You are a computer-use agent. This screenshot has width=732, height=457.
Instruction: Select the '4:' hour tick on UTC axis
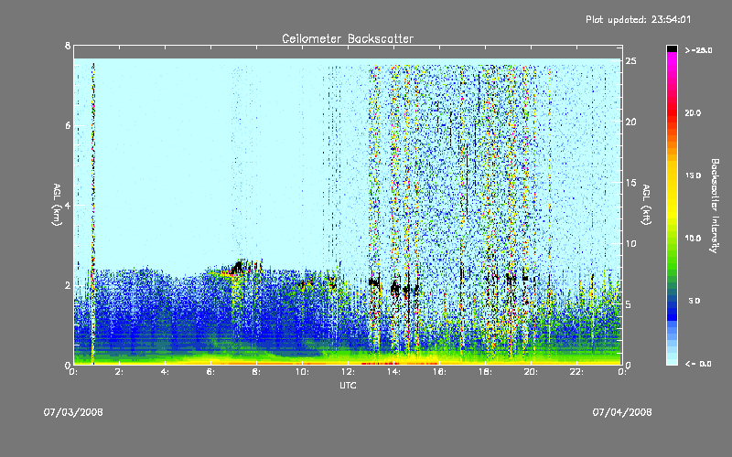point(166,372)
